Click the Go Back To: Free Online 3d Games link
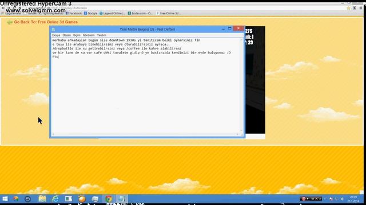 coord(46,22)
